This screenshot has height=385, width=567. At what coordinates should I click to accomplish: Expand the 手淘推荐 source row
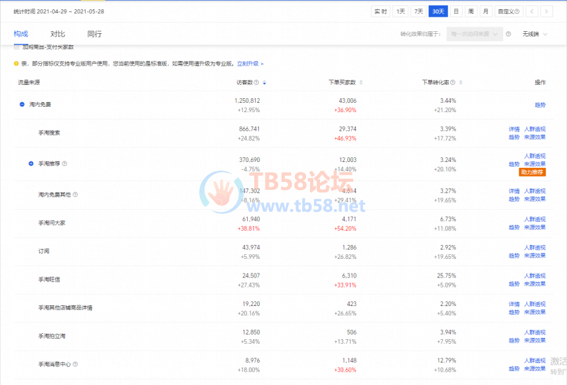[31, 163]
